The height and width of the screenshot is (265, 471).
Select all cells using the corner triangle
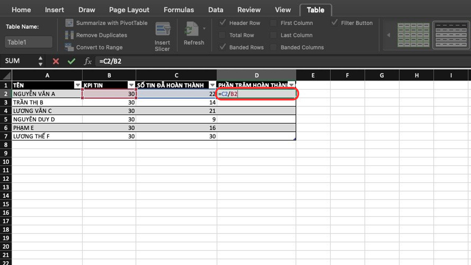tap(6, 75)
